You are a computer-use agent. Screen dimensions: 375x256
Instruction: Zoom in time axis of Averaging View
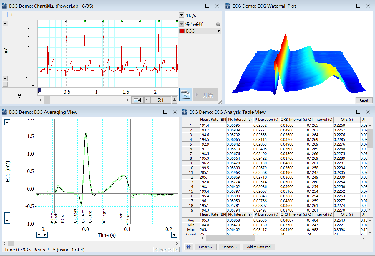tap(44, 235)
